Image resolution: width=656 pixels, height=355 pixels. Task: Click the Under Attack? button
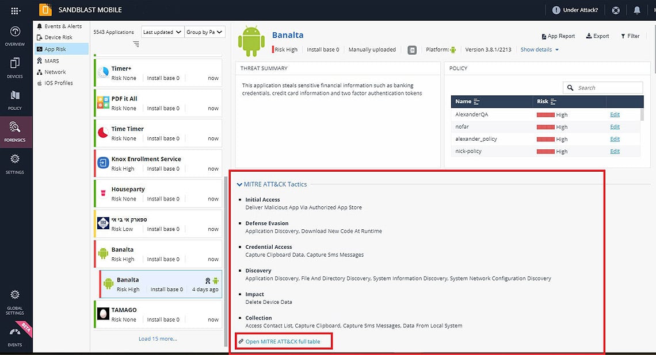[x=575, y=10]
